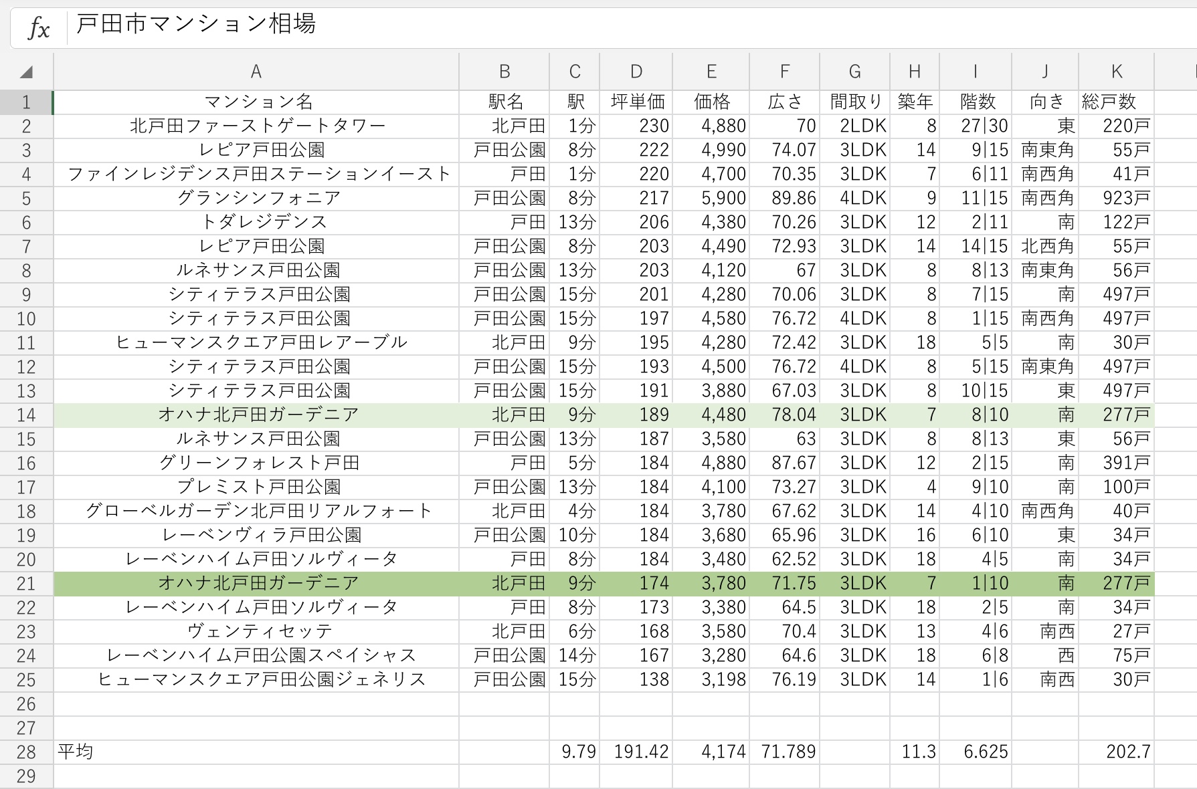The width and height of the screenshot is (1197, 789).
Task: Click the ヴェンティセッテ cell
Action: [x=257, y=632]
